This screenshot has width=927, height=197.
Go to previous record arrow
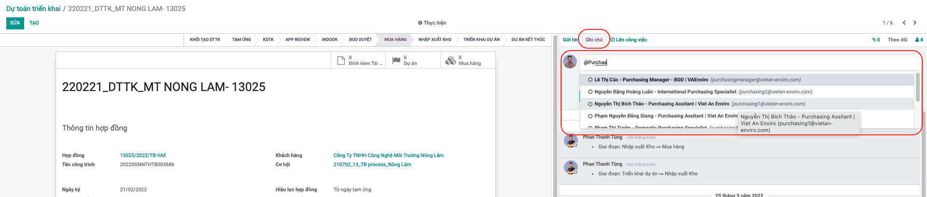(x=904, y=23)
